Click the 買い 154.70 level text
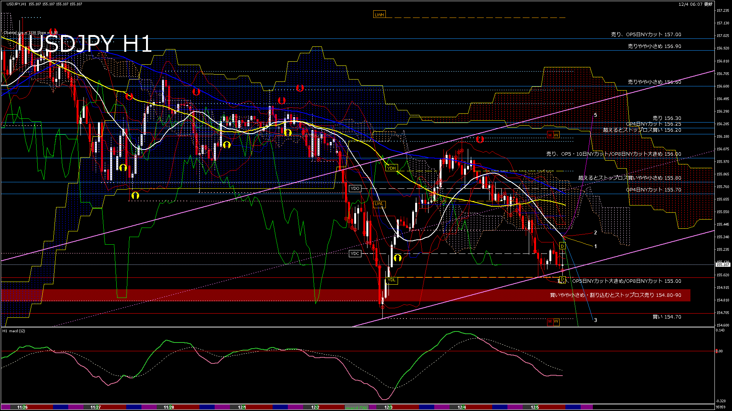This screenshot has height=411, width=732. [667, 317]
